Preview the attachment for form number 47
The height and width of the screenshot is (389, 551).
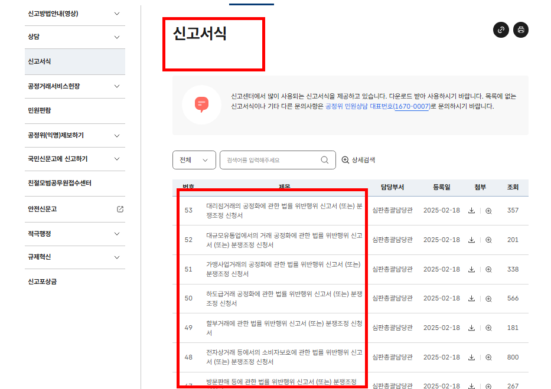[487, 385]
